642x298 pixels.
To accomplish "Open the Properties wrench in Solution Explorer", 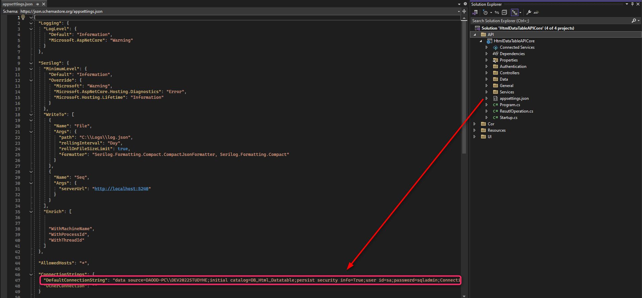I will tap(529, 12).
